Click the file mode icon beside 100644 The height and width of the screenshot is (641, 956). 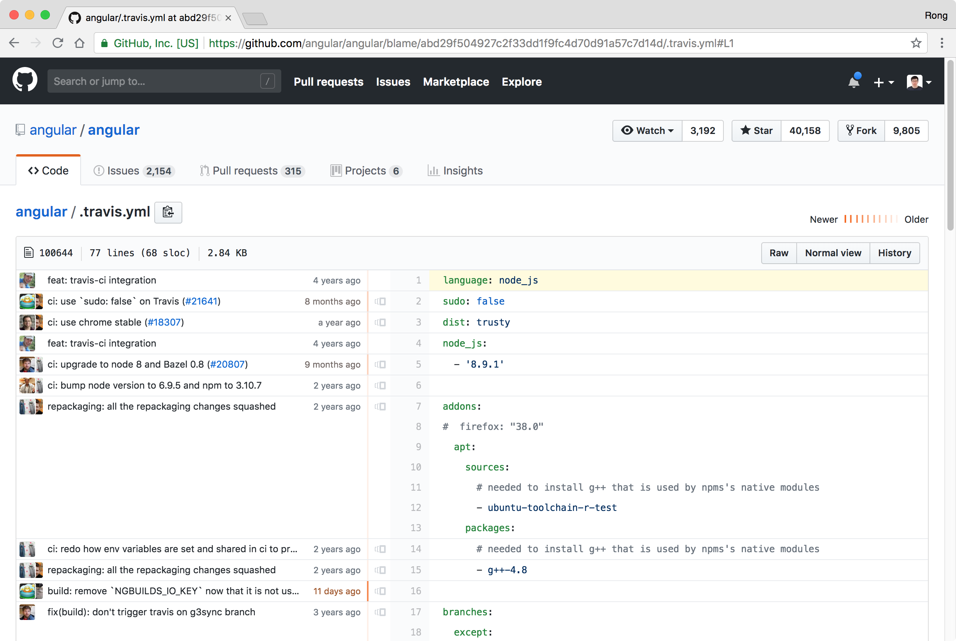click(x=28, y=253)
